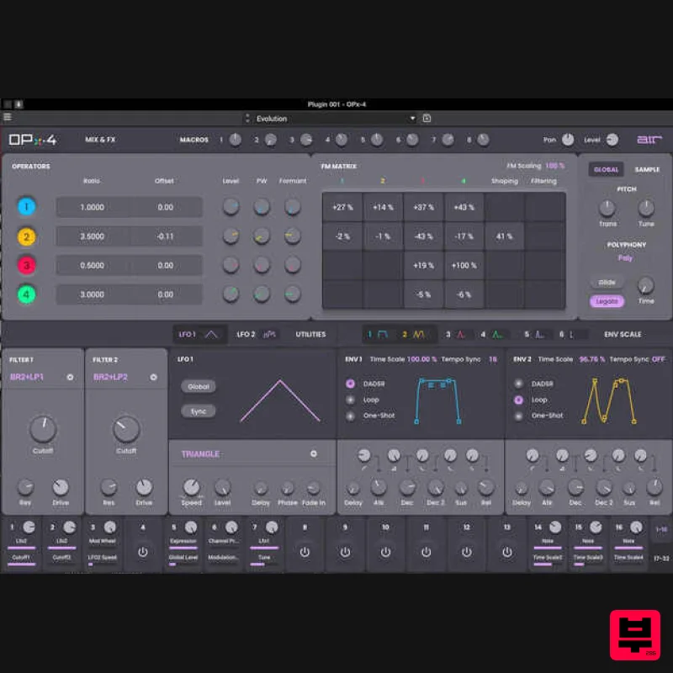Select the red operator 3 icon
Viewport: 673px width, 673px height.
[x=26, y=265]
